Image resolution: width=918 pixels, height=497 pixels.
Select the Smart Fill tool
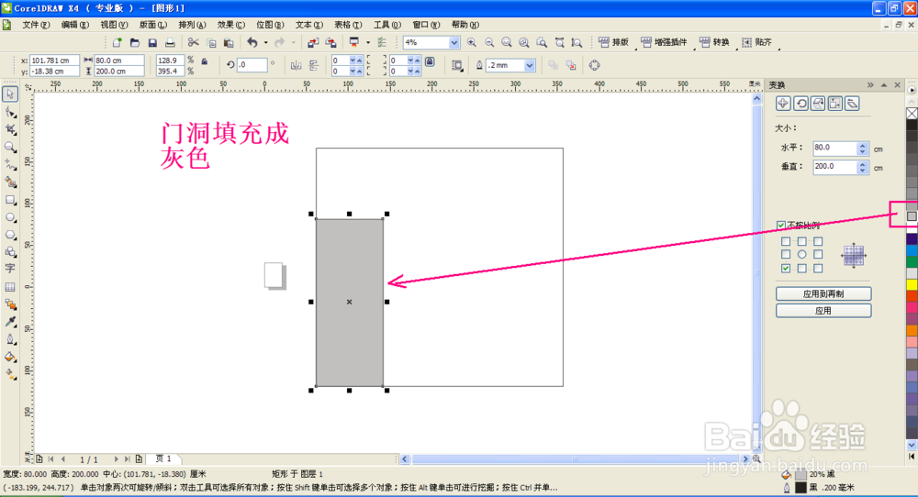click(10, 182)
